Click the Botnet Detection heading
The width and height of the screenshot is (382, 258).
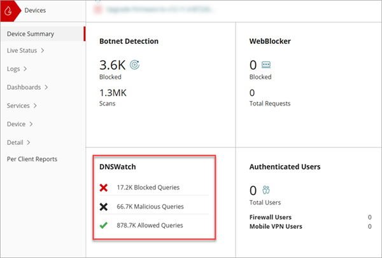tap(129, 41)
